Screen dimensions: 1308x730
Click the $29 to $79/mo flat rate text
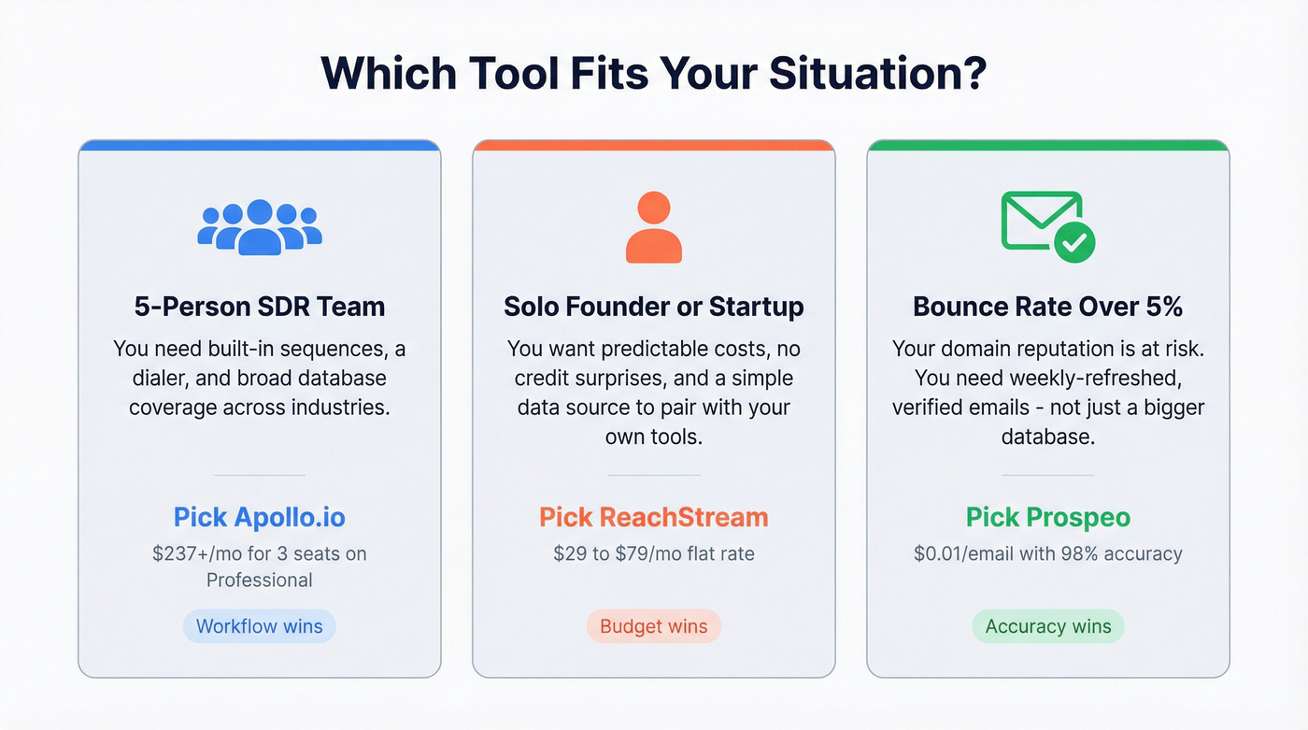[x=654, y=553]
